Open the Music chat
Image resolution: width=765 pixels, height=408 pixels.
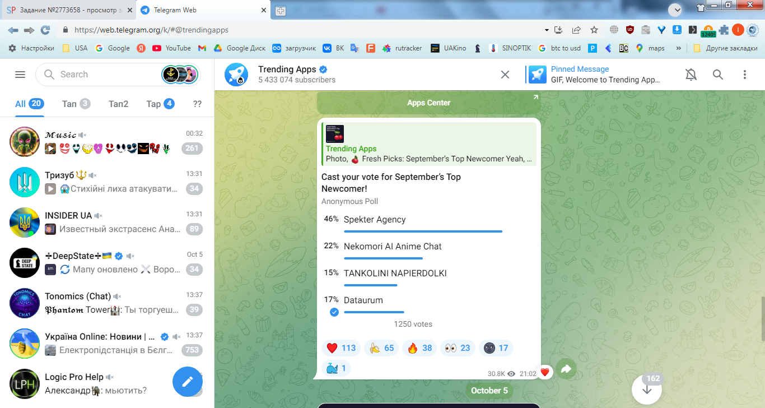[x=107, y=141]
